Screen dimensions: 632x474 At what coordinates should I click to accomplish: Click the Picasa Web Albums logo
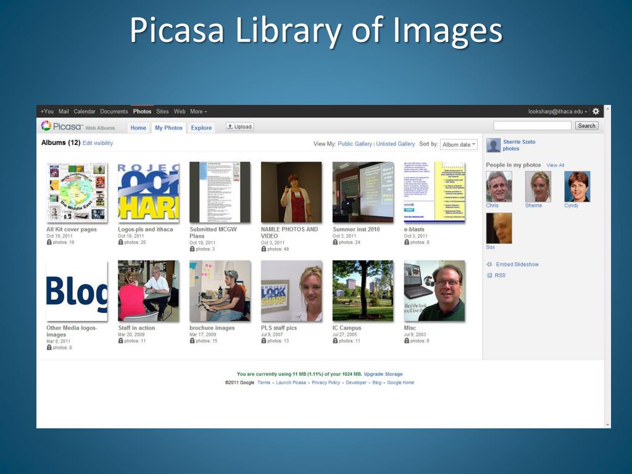tap(78, 127)
